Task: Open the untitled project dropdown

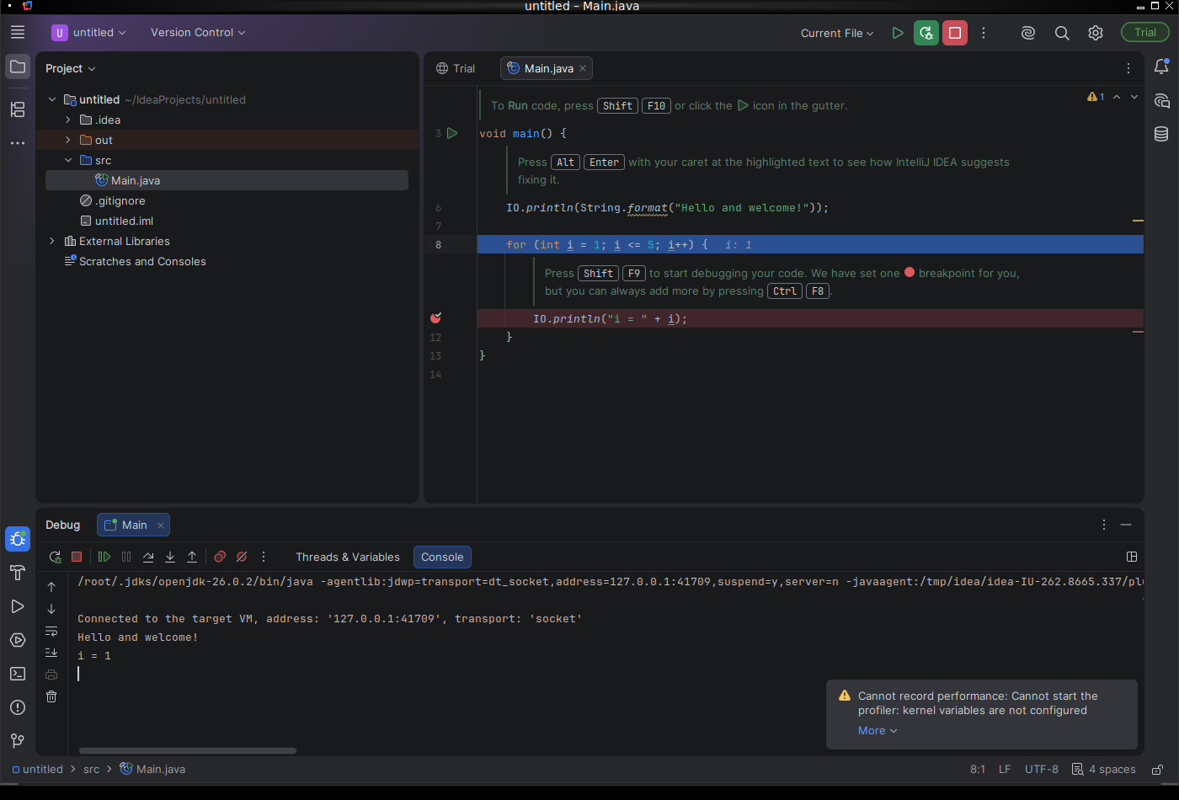Action: [x=89, y=32]
